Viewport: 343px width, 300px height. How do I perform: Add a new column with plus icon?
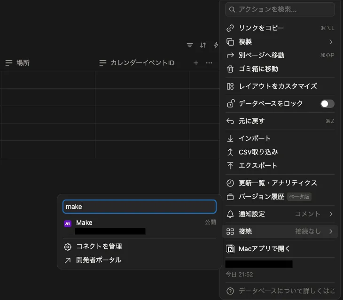point(196,63)
